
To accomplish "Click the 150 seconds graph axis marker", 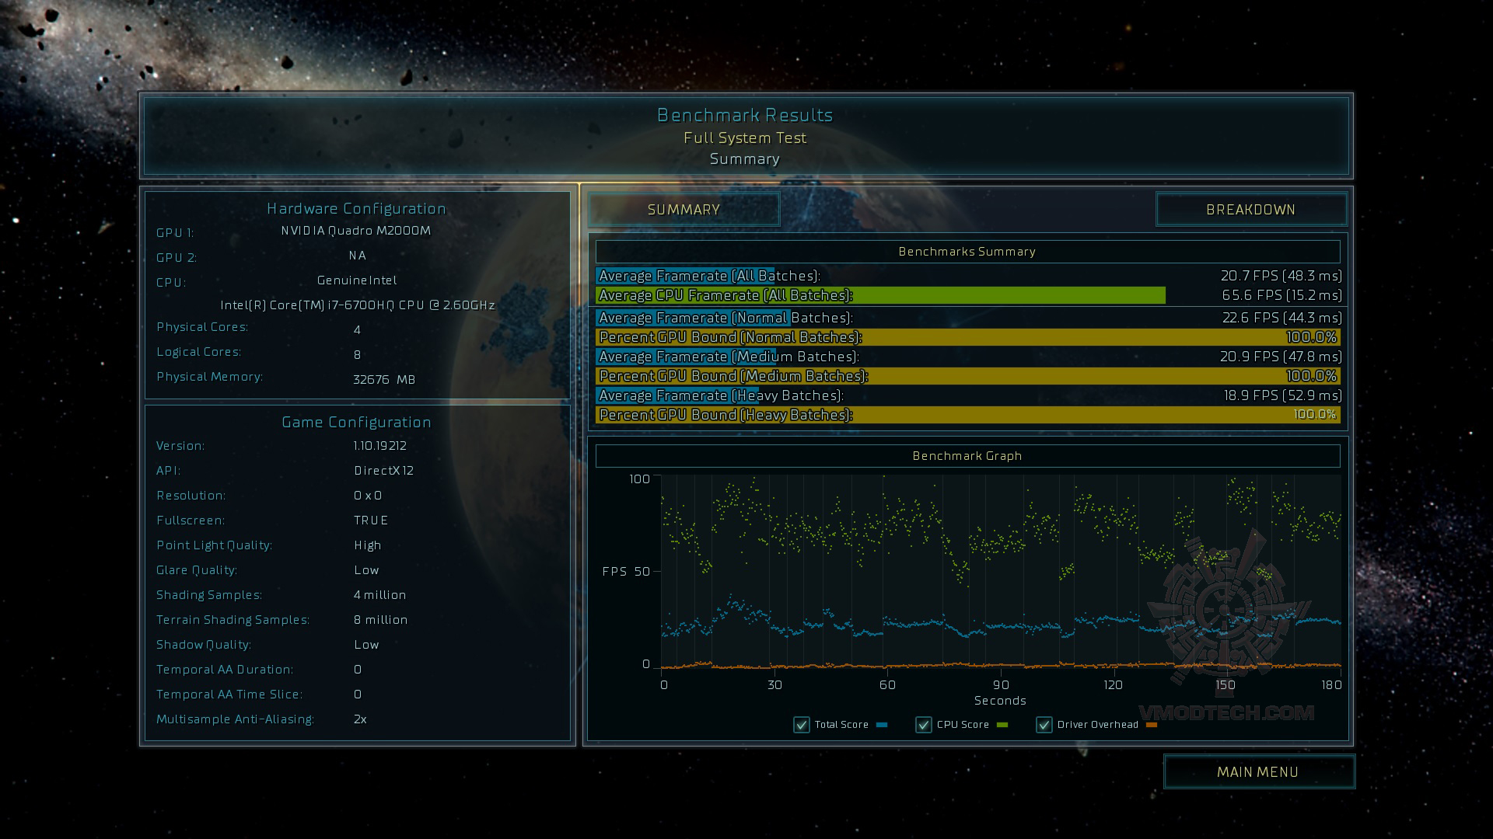I will click(1226, 684).
